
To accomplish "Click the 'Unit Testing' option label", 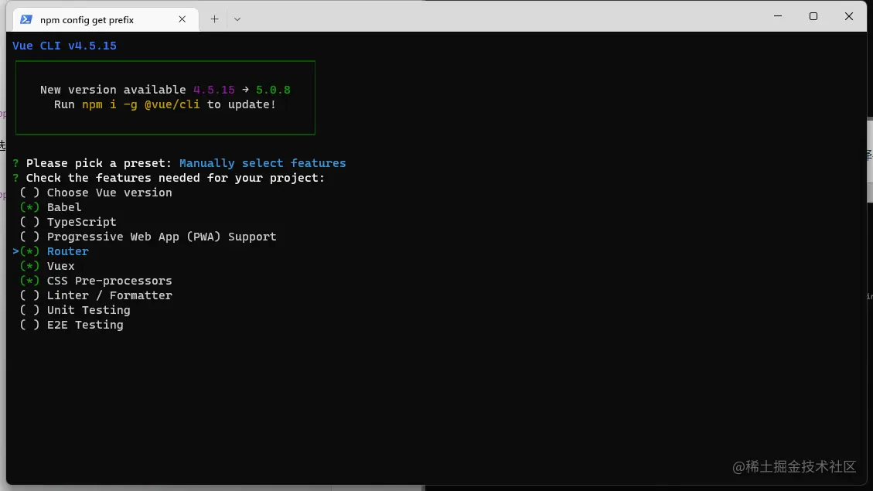I will [x=88, y=310].
